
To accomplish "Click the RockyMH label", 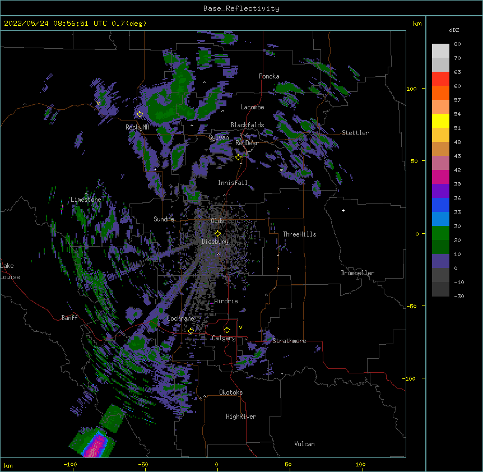I will click(137, 127).
